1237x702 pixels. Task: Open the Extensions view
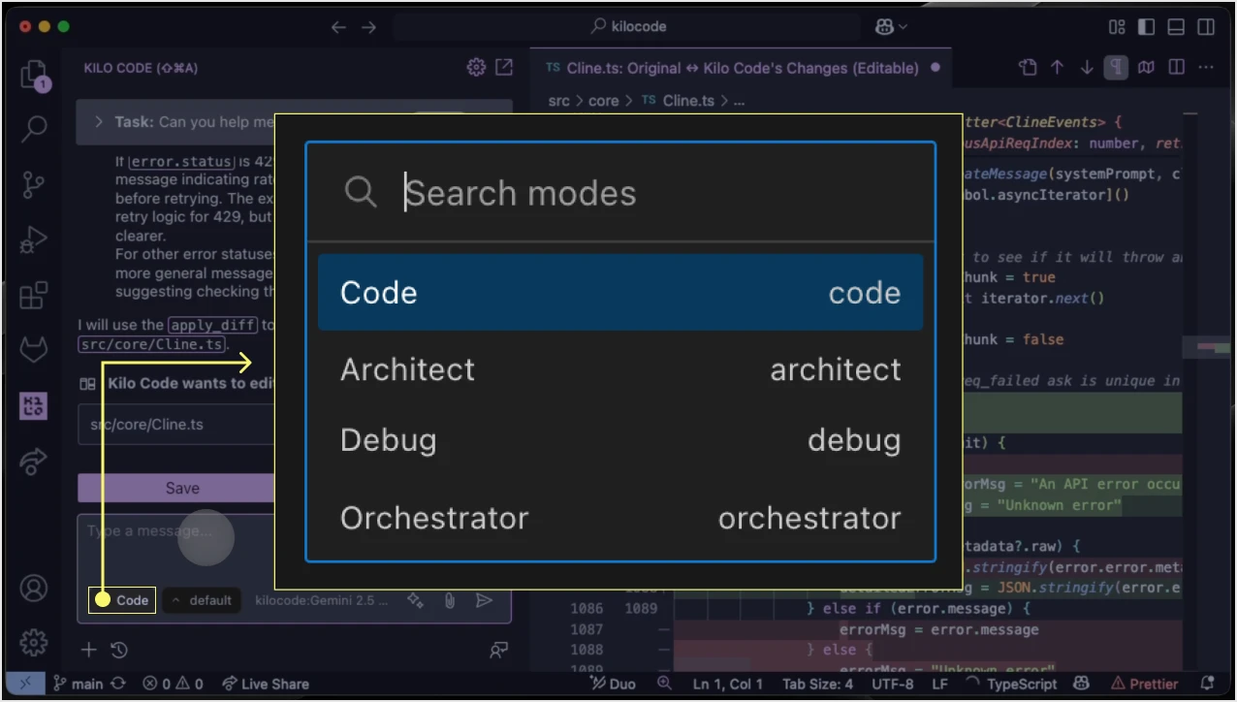pos(34,294)
